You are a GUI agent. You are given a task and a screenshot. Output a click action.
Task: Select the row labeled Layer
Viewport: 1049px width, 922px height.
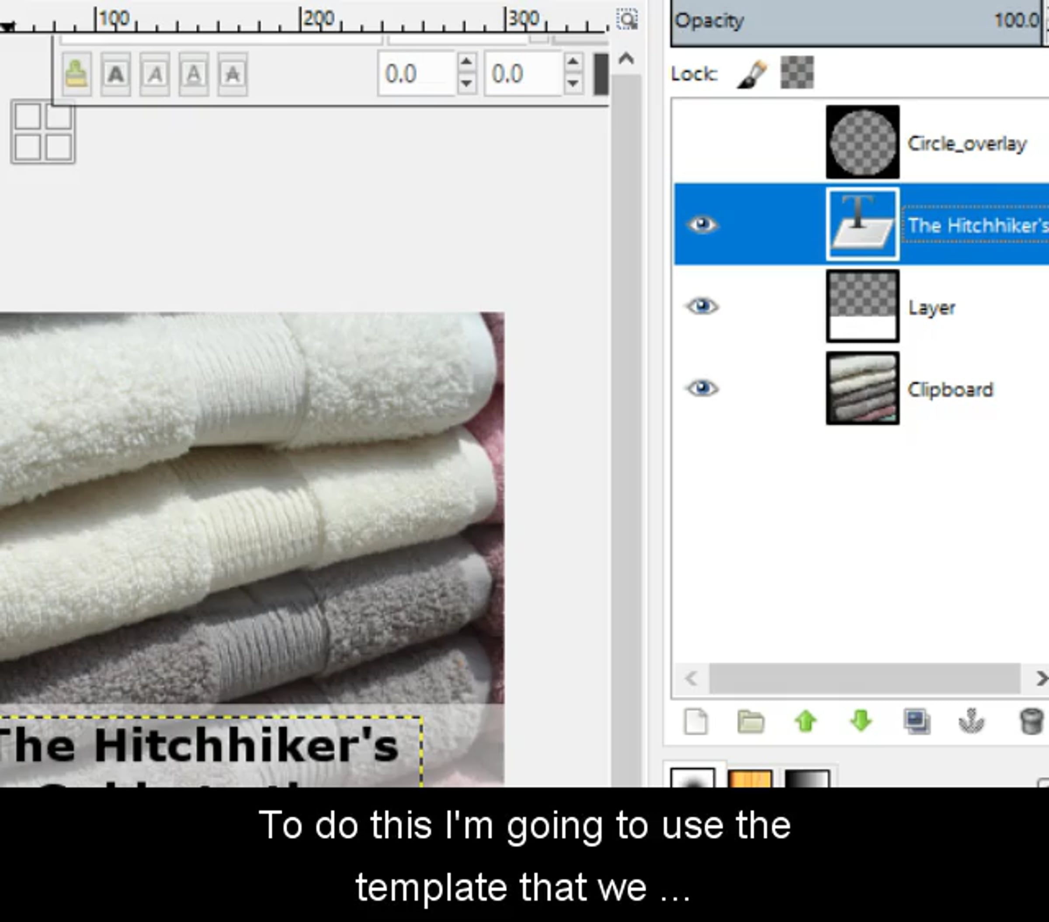tap(861, 306)
